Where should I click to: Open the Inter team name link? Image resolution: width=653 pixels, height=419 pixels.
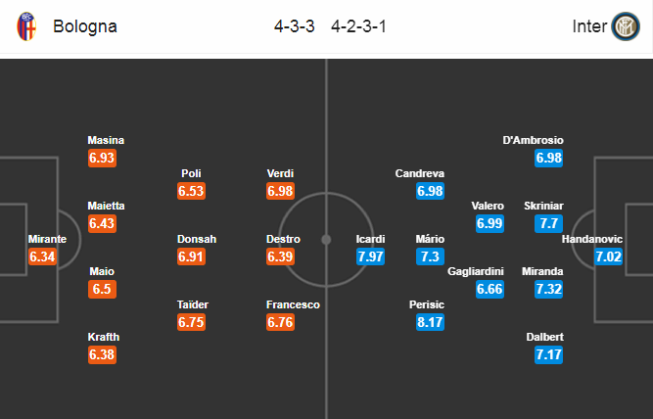589,26
